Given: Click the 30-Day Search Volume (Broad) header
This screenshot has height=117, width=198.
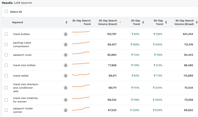Looking at the screenshot, I should coord(184,22).
